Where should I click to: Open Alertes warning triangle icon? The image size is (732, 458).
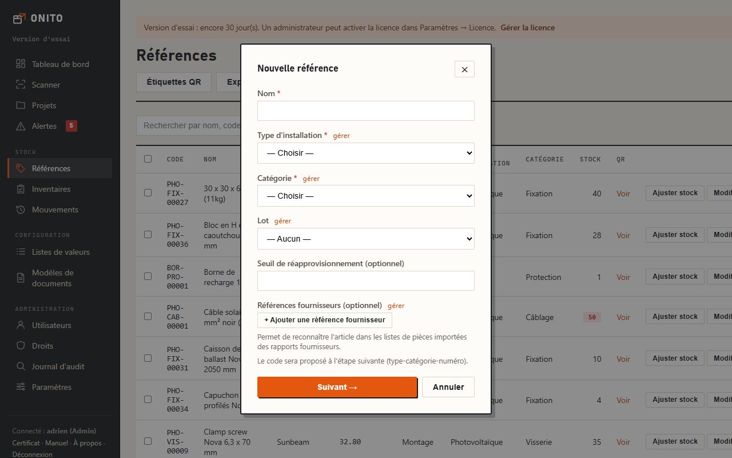point(21,126)
